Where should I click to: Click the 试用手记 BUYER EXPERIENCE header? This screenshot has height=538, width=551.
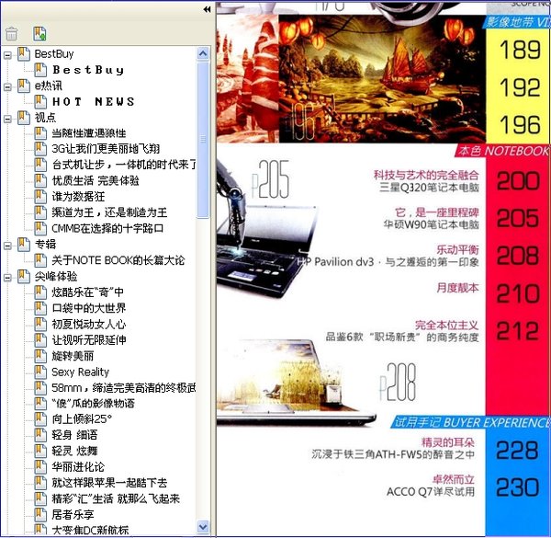tap(471, 422)
